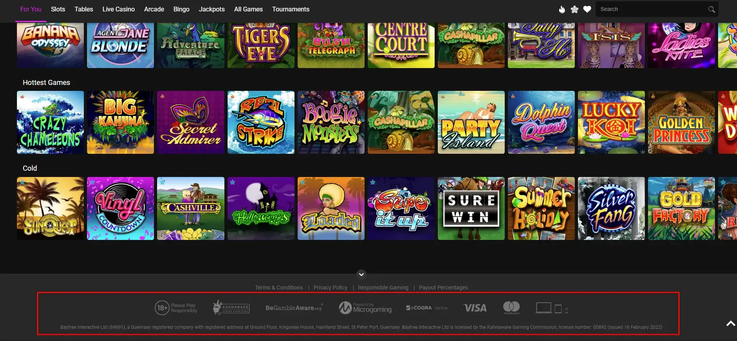Launch the Crazy Chameleons game
Image resolution: width=737 pixels, height=341 pixels.
pos(50,122)
